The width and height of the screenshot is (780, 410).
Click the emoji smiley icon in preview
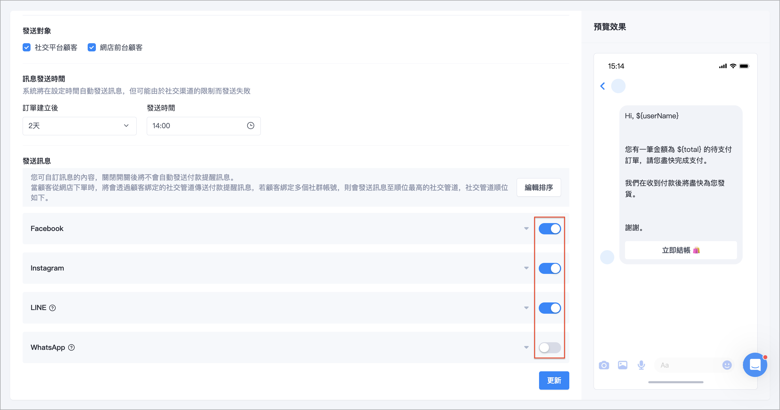(727, 365)
